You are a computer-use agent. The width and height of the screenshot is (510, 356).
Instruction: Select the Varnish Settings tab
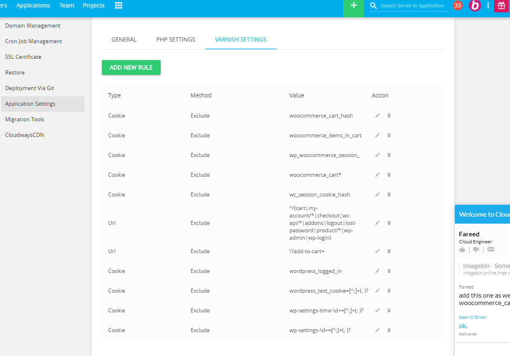pos(241,39)
